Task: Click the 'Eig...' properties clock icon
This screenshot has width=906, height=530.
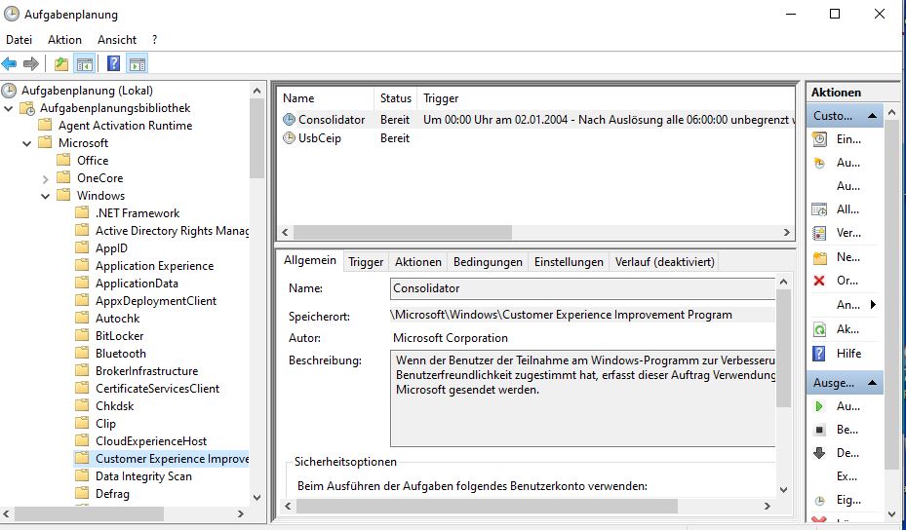Action: point(819,501)
